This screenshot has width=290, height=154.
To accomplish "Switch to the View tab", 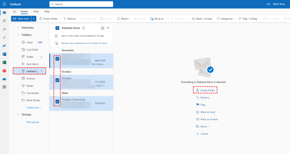I will (x=36, y=12).
